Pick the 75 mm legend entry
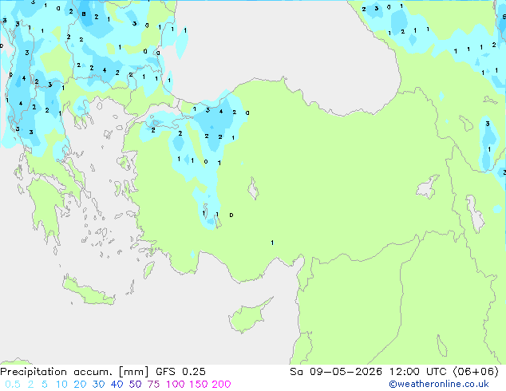Screen dimensions: 506x391 [153, 385]
